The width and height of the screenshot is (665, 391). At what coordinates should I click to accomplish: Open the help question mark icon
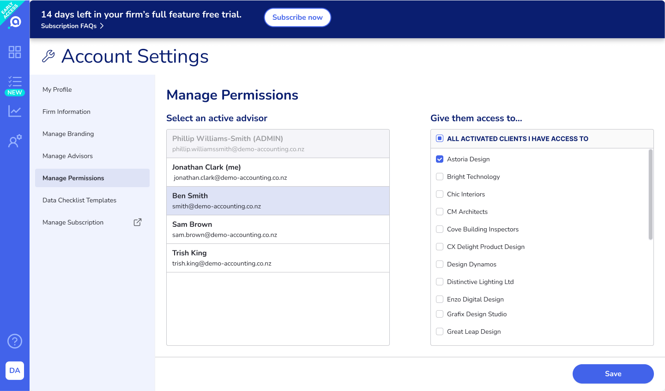pos(15,341)
